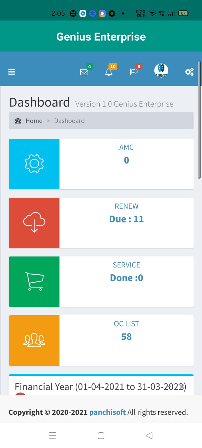The width and height of the screenshot is (202, 448).
Task: Select Dashboard in the breadcrumb
Action: pyautogui.click(x=69, y=121)
